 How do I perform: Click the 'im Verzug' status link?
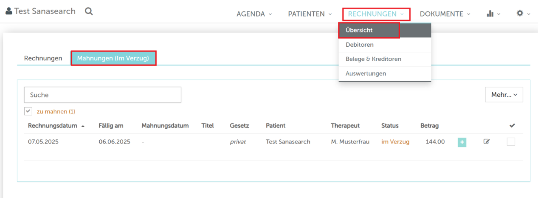pos(395,142)
